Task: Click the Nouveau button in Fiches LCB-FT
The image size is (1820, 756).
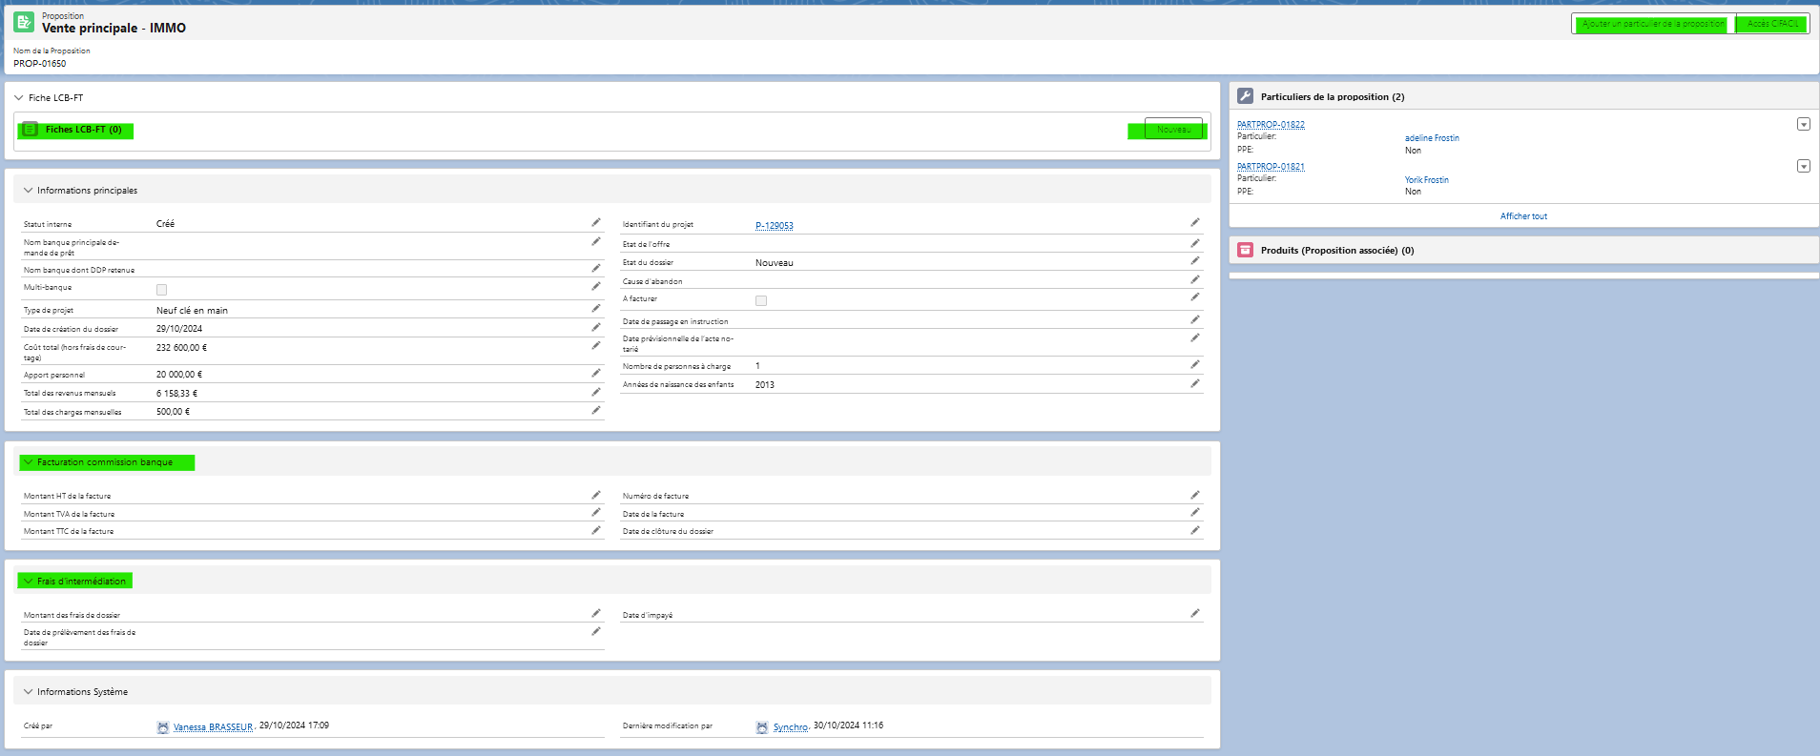Action: (1173, 130)
